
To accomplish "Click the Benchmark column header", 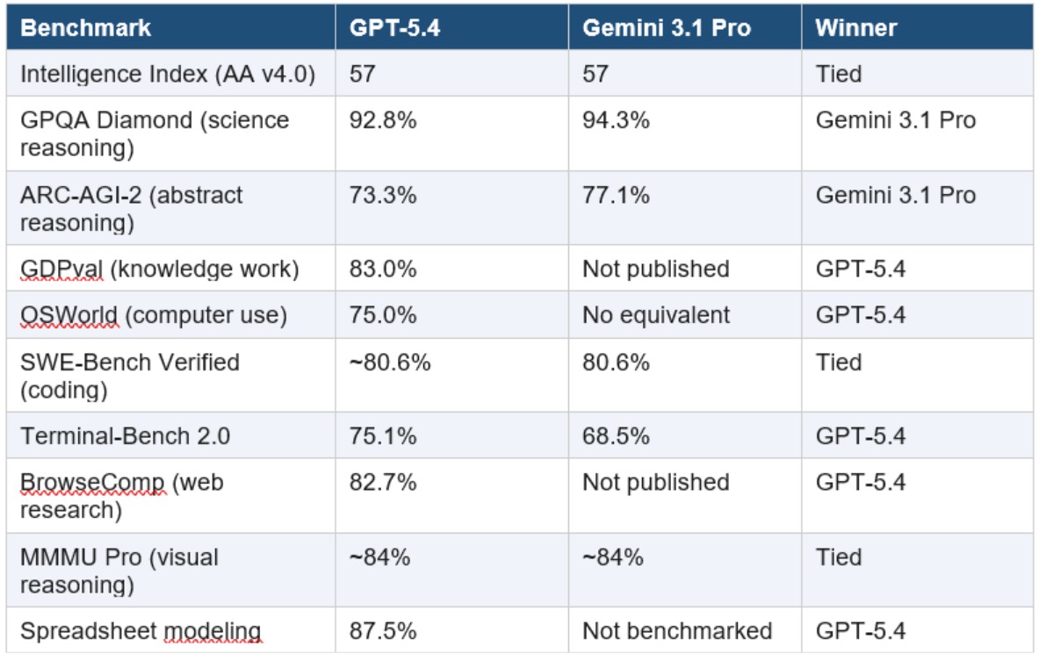I will 85,28.
